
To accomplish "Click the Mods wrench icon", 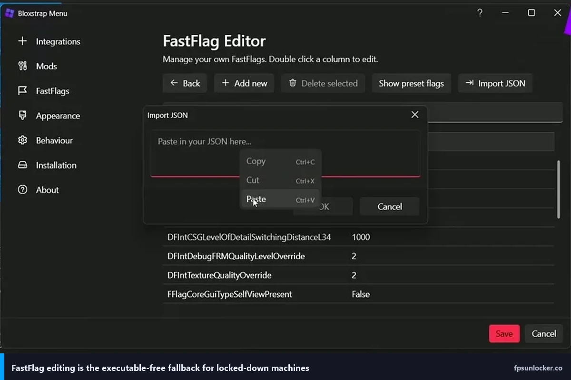I will 22,66.
